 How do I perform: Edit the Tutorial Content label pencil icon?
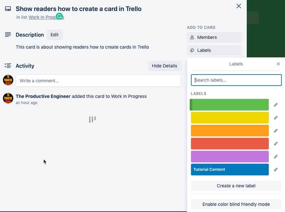pos(276,170)
